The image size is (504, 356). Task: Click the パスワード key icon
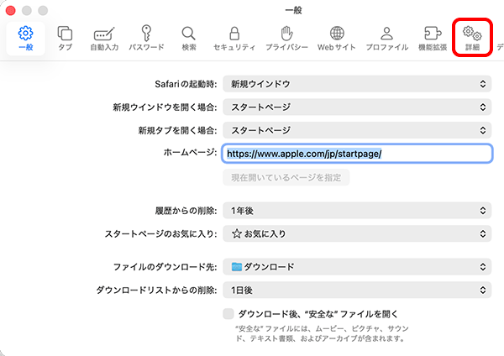point(146,34)
